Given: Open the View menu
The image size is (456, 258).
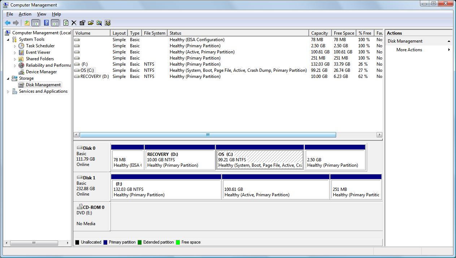Looking at the screenshot, I should coord(42,14).
